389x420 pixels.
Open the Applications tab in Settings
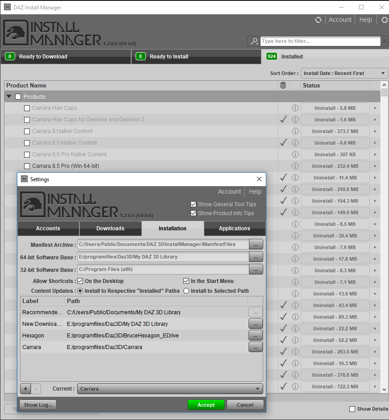pyautogui.click(x=235, y=229)
